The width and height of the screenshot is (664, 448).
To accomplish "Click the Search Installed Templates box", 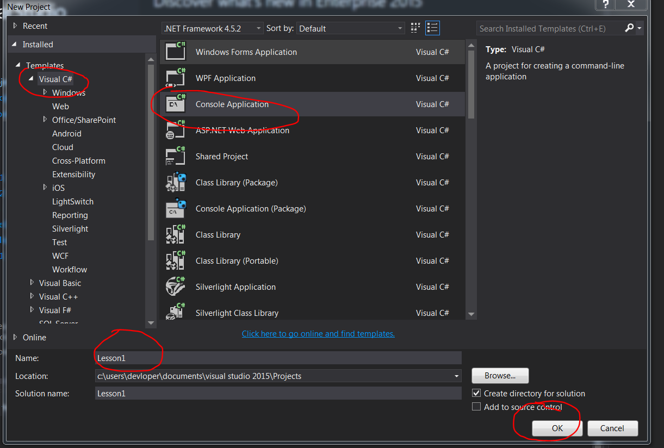I will (550, 28).
